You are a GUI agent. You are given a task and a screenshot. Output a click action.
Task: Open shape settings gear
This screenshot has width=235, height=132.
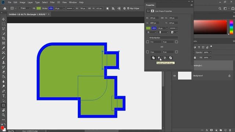124,8
